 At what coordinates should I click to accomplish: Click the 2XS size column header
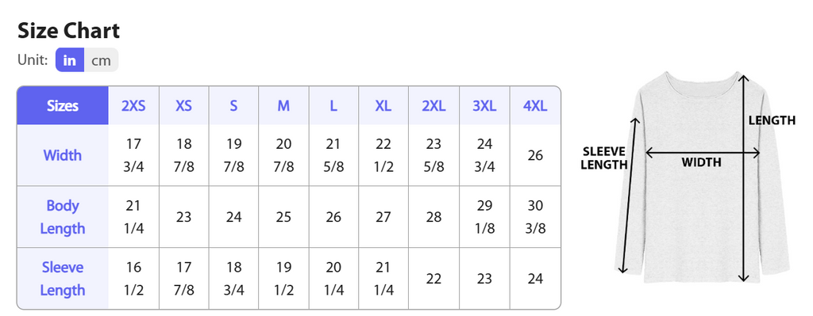(133, 105)
